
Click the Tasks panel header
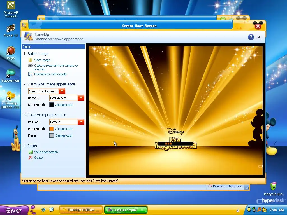pyautogui.click(x=54, y=46)
